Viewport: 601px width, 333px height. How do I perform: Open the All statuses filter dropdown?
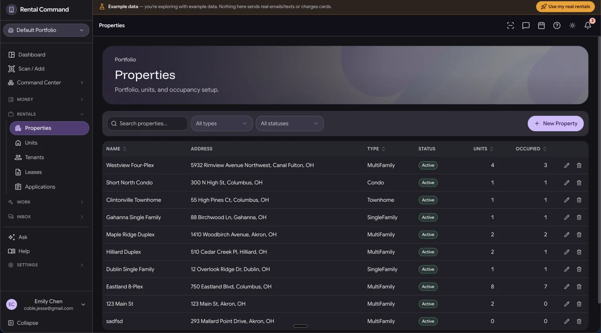290,123
